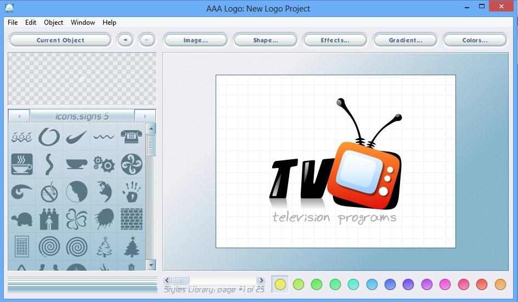Click the styles library page slider thumb
The image size is (518, 302).
[181, 280]
